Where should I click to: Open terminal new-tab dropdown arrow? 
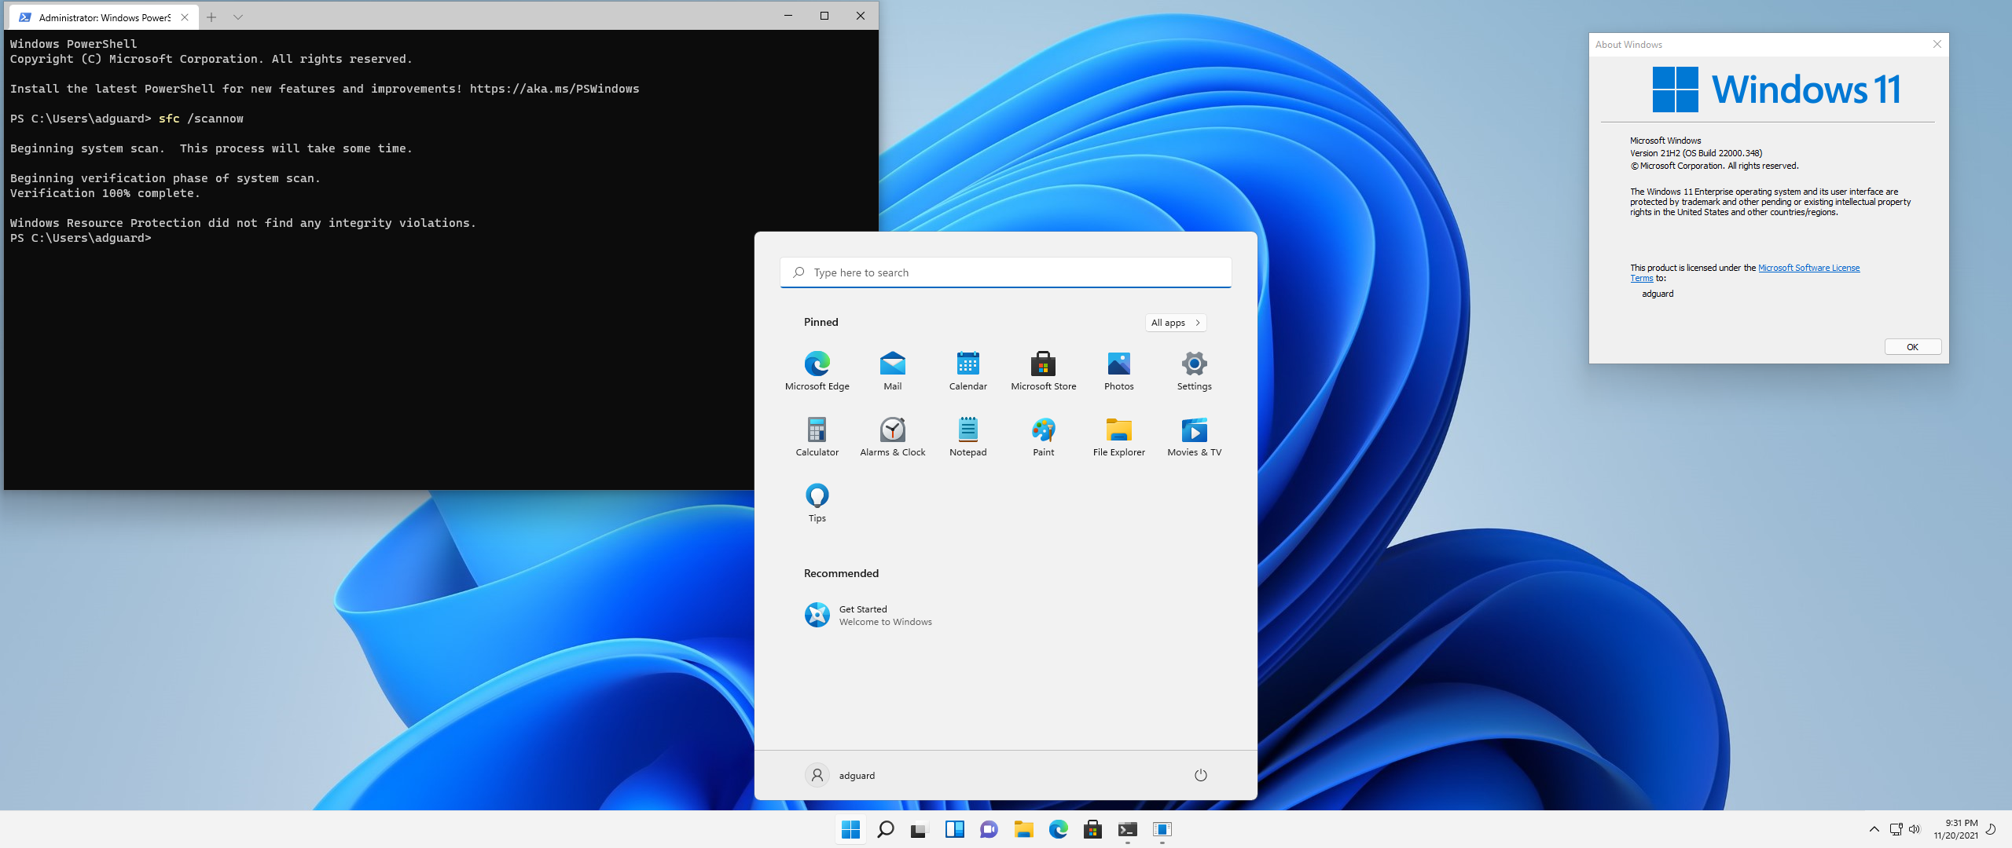coord(238,16)
